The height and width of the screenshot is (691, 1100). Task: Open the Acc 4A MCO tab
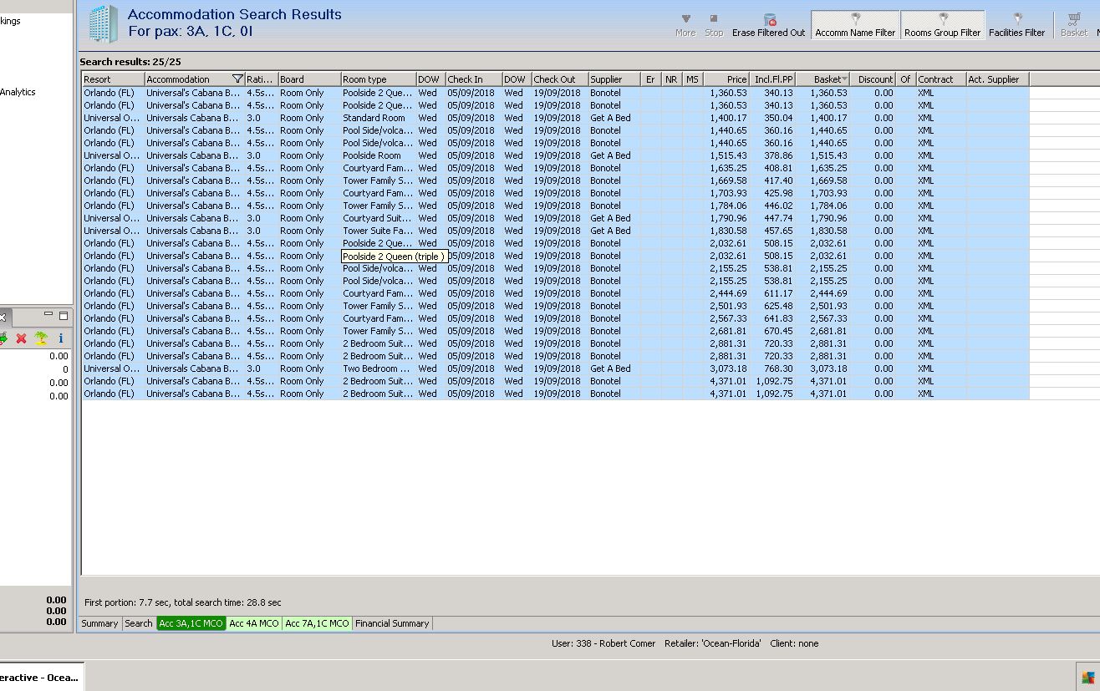(254, 623)
